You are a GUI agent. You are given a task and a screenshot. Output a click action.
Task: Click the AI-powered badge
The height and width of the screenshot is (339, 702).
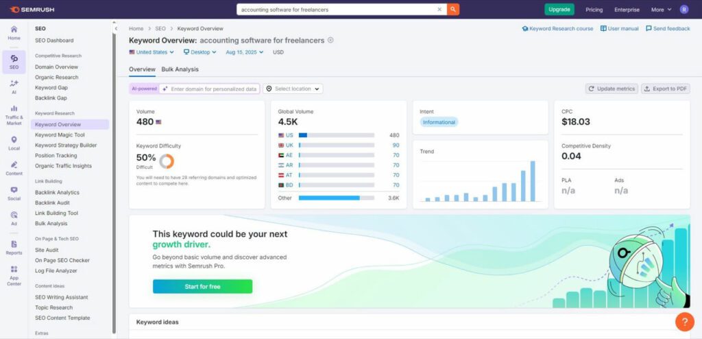point(144,89)
